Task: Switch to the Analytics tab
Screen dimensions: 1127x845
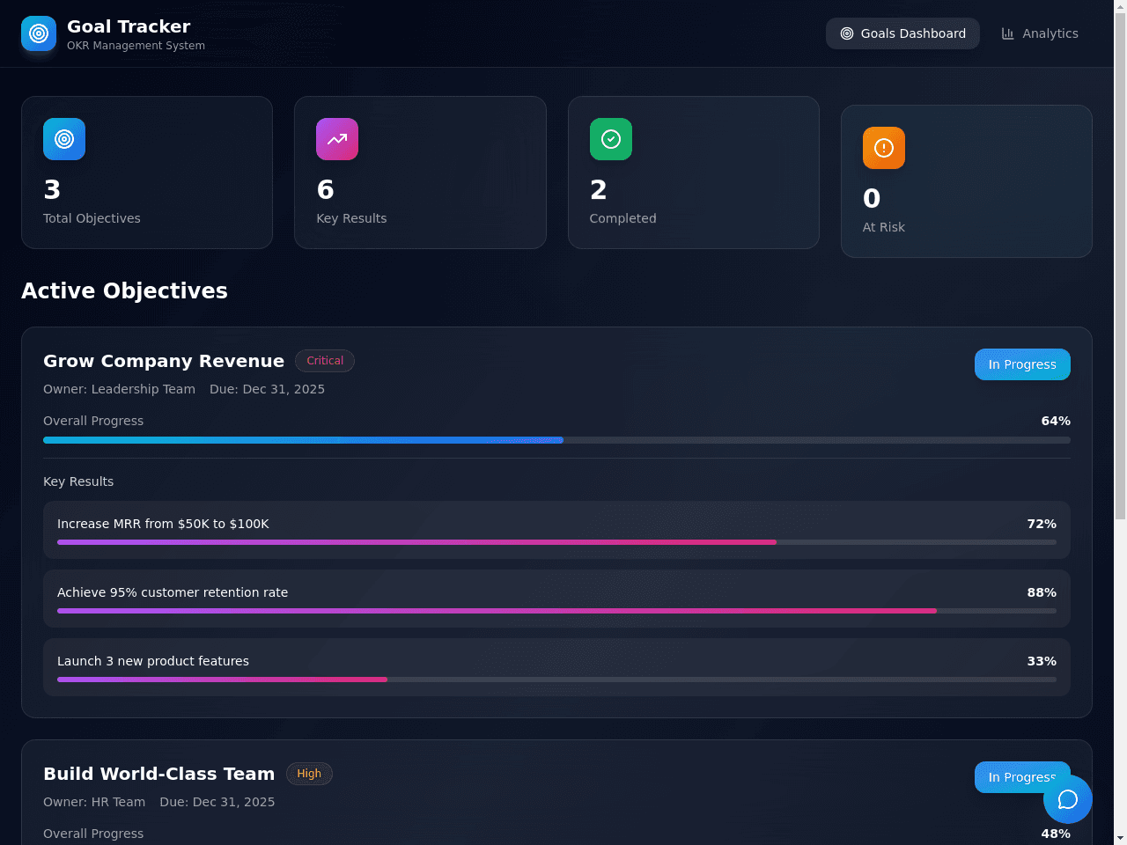Action: click(1040, 33)
